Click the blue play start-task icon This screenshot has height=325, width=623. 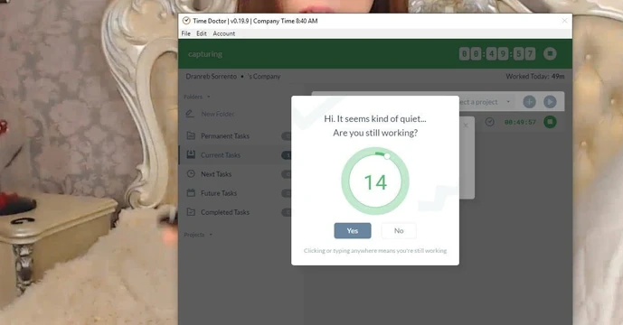click(550, 102)
